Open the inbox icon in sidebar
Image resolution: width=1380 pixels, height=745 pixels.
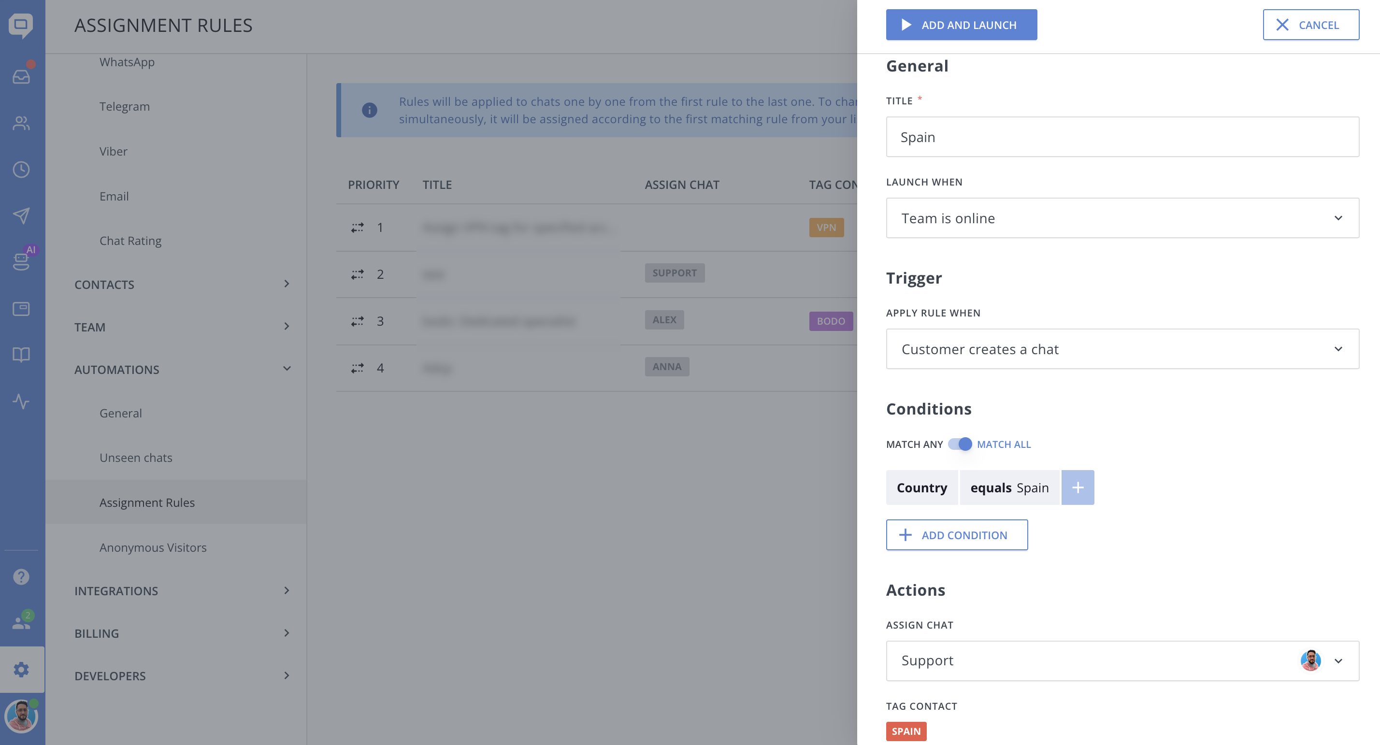tap(21, 77)
